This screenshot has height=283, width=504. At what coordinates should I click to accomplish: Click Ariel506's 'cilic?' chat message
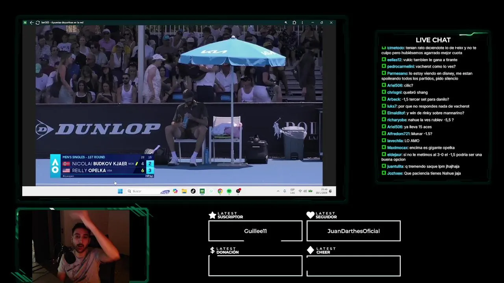click(x=397, y=85)
